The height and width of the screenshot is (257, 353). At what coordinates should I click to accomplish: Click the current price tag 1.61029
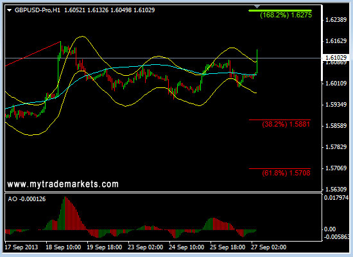(336, 58)
